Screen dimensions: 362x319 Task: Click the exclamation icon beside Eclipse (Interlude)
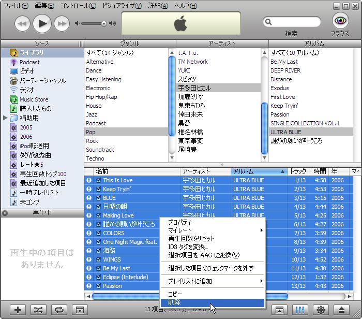point(89,277)
